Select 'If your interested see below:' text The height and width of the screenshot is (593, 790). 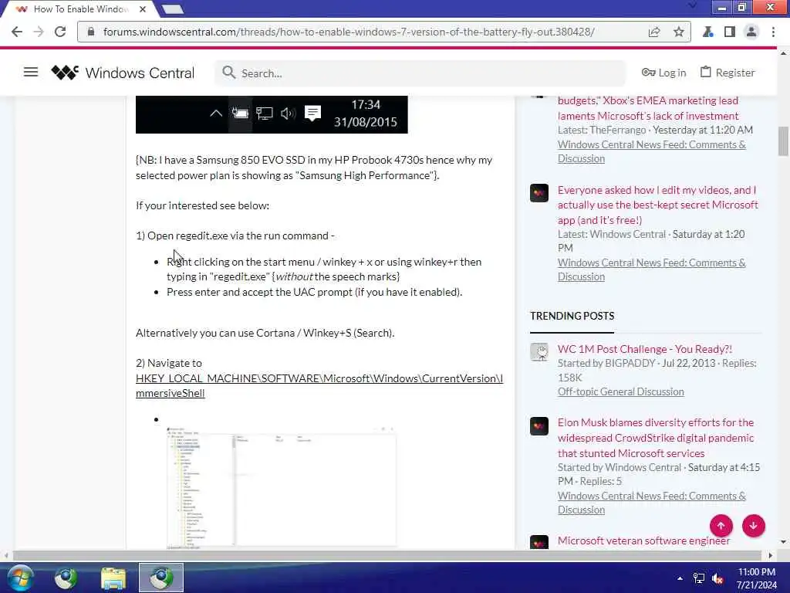coord(202,205)
